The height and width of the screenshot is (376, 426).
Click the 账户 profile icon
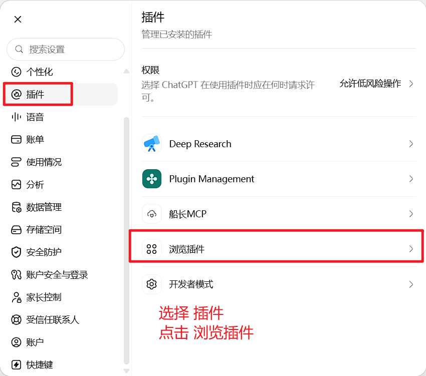pyautogui.click(x=17, y=342)
